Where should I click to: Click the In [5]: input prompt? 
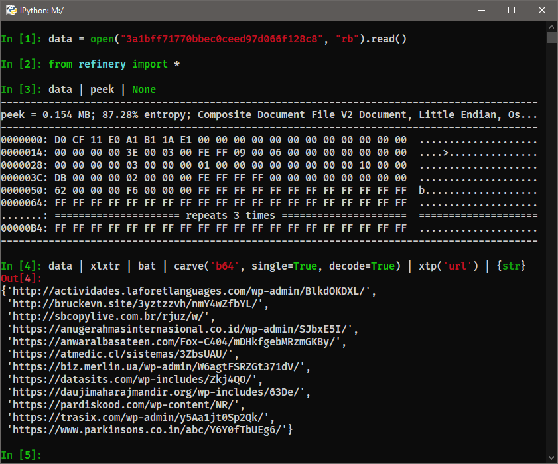click(21, 455)
